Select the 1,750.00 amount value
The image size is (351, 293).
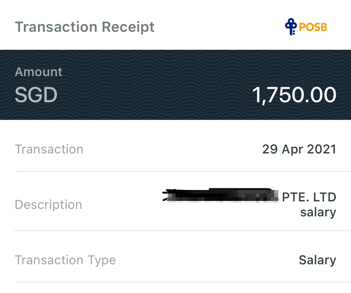[294, 95]
